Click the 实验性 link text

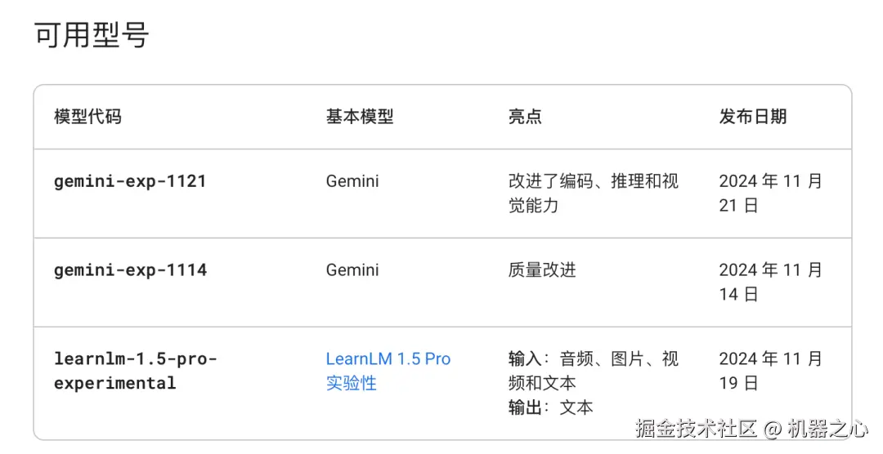click(351, 383)
